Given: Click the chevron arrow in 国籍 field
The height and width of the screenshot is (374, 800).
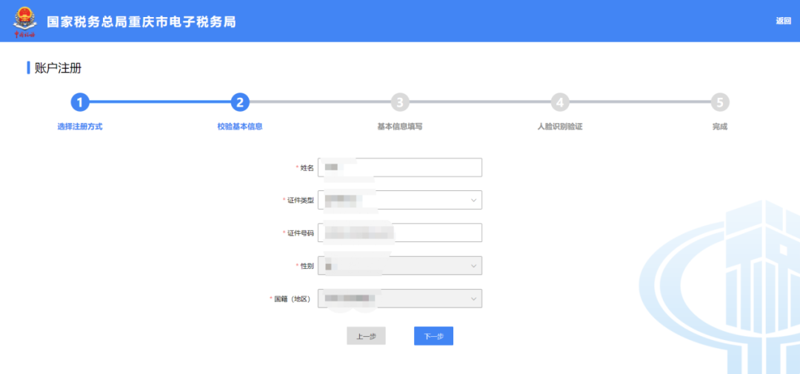Looking at the screenshot, I should click(x=473, y=299).
